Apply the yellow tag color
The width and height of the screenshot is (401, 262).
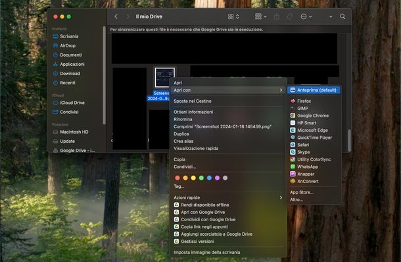click(x=193, y=178)
